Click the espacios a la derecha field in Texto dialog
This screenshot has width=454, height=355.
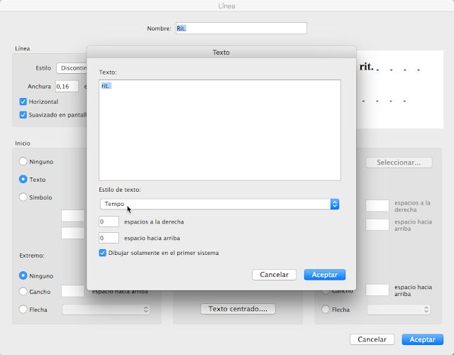click(x=109, y=222)
